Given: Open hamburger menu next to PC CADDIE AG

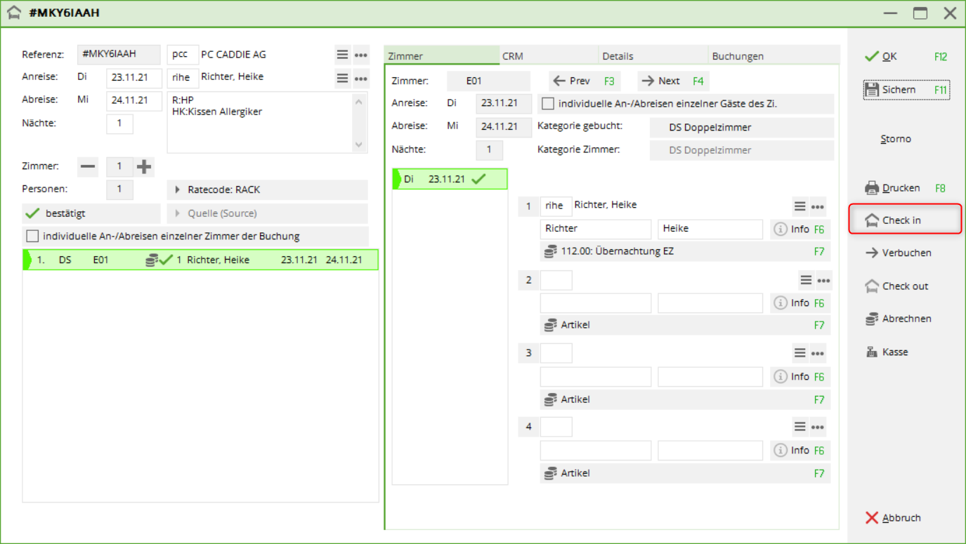Looking at the screenshot, I should (x=342, y=55).
